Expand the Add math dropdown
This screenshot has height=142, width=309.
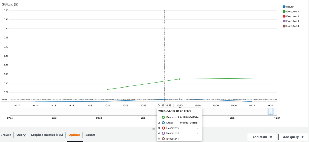click(262, 137)
